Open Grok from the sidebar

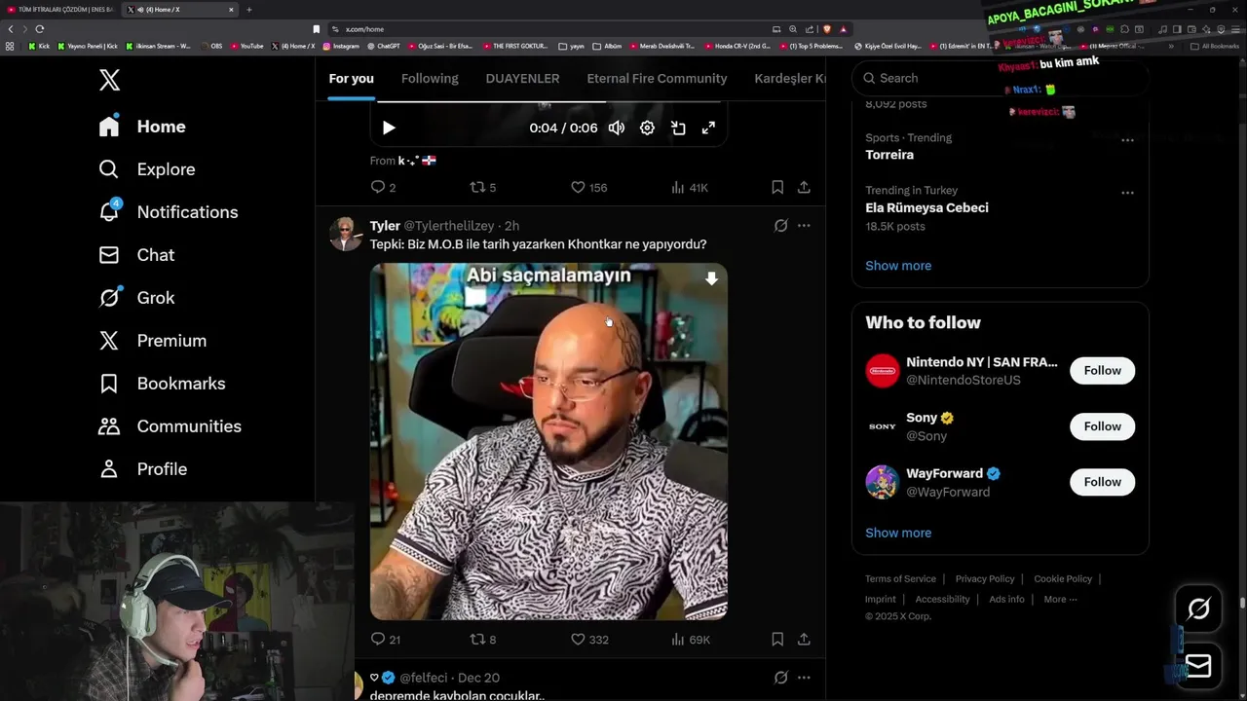click(x=136, y=298)
